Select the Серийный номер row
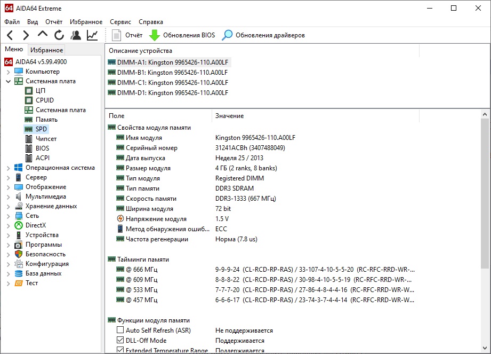Screen dimensions: 491x354 tap(262, 148)
